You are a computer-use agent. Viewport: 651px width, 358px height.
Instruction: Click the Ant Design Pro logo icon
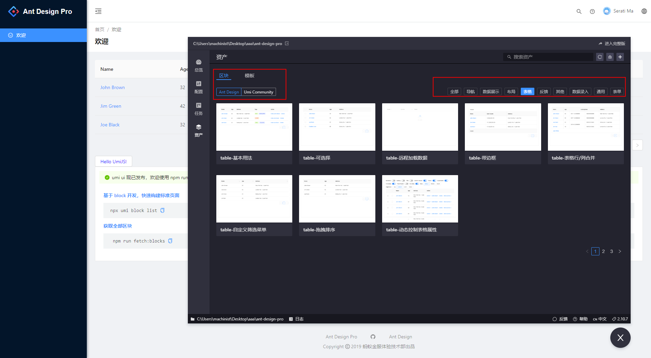click(x=14, y=12)
